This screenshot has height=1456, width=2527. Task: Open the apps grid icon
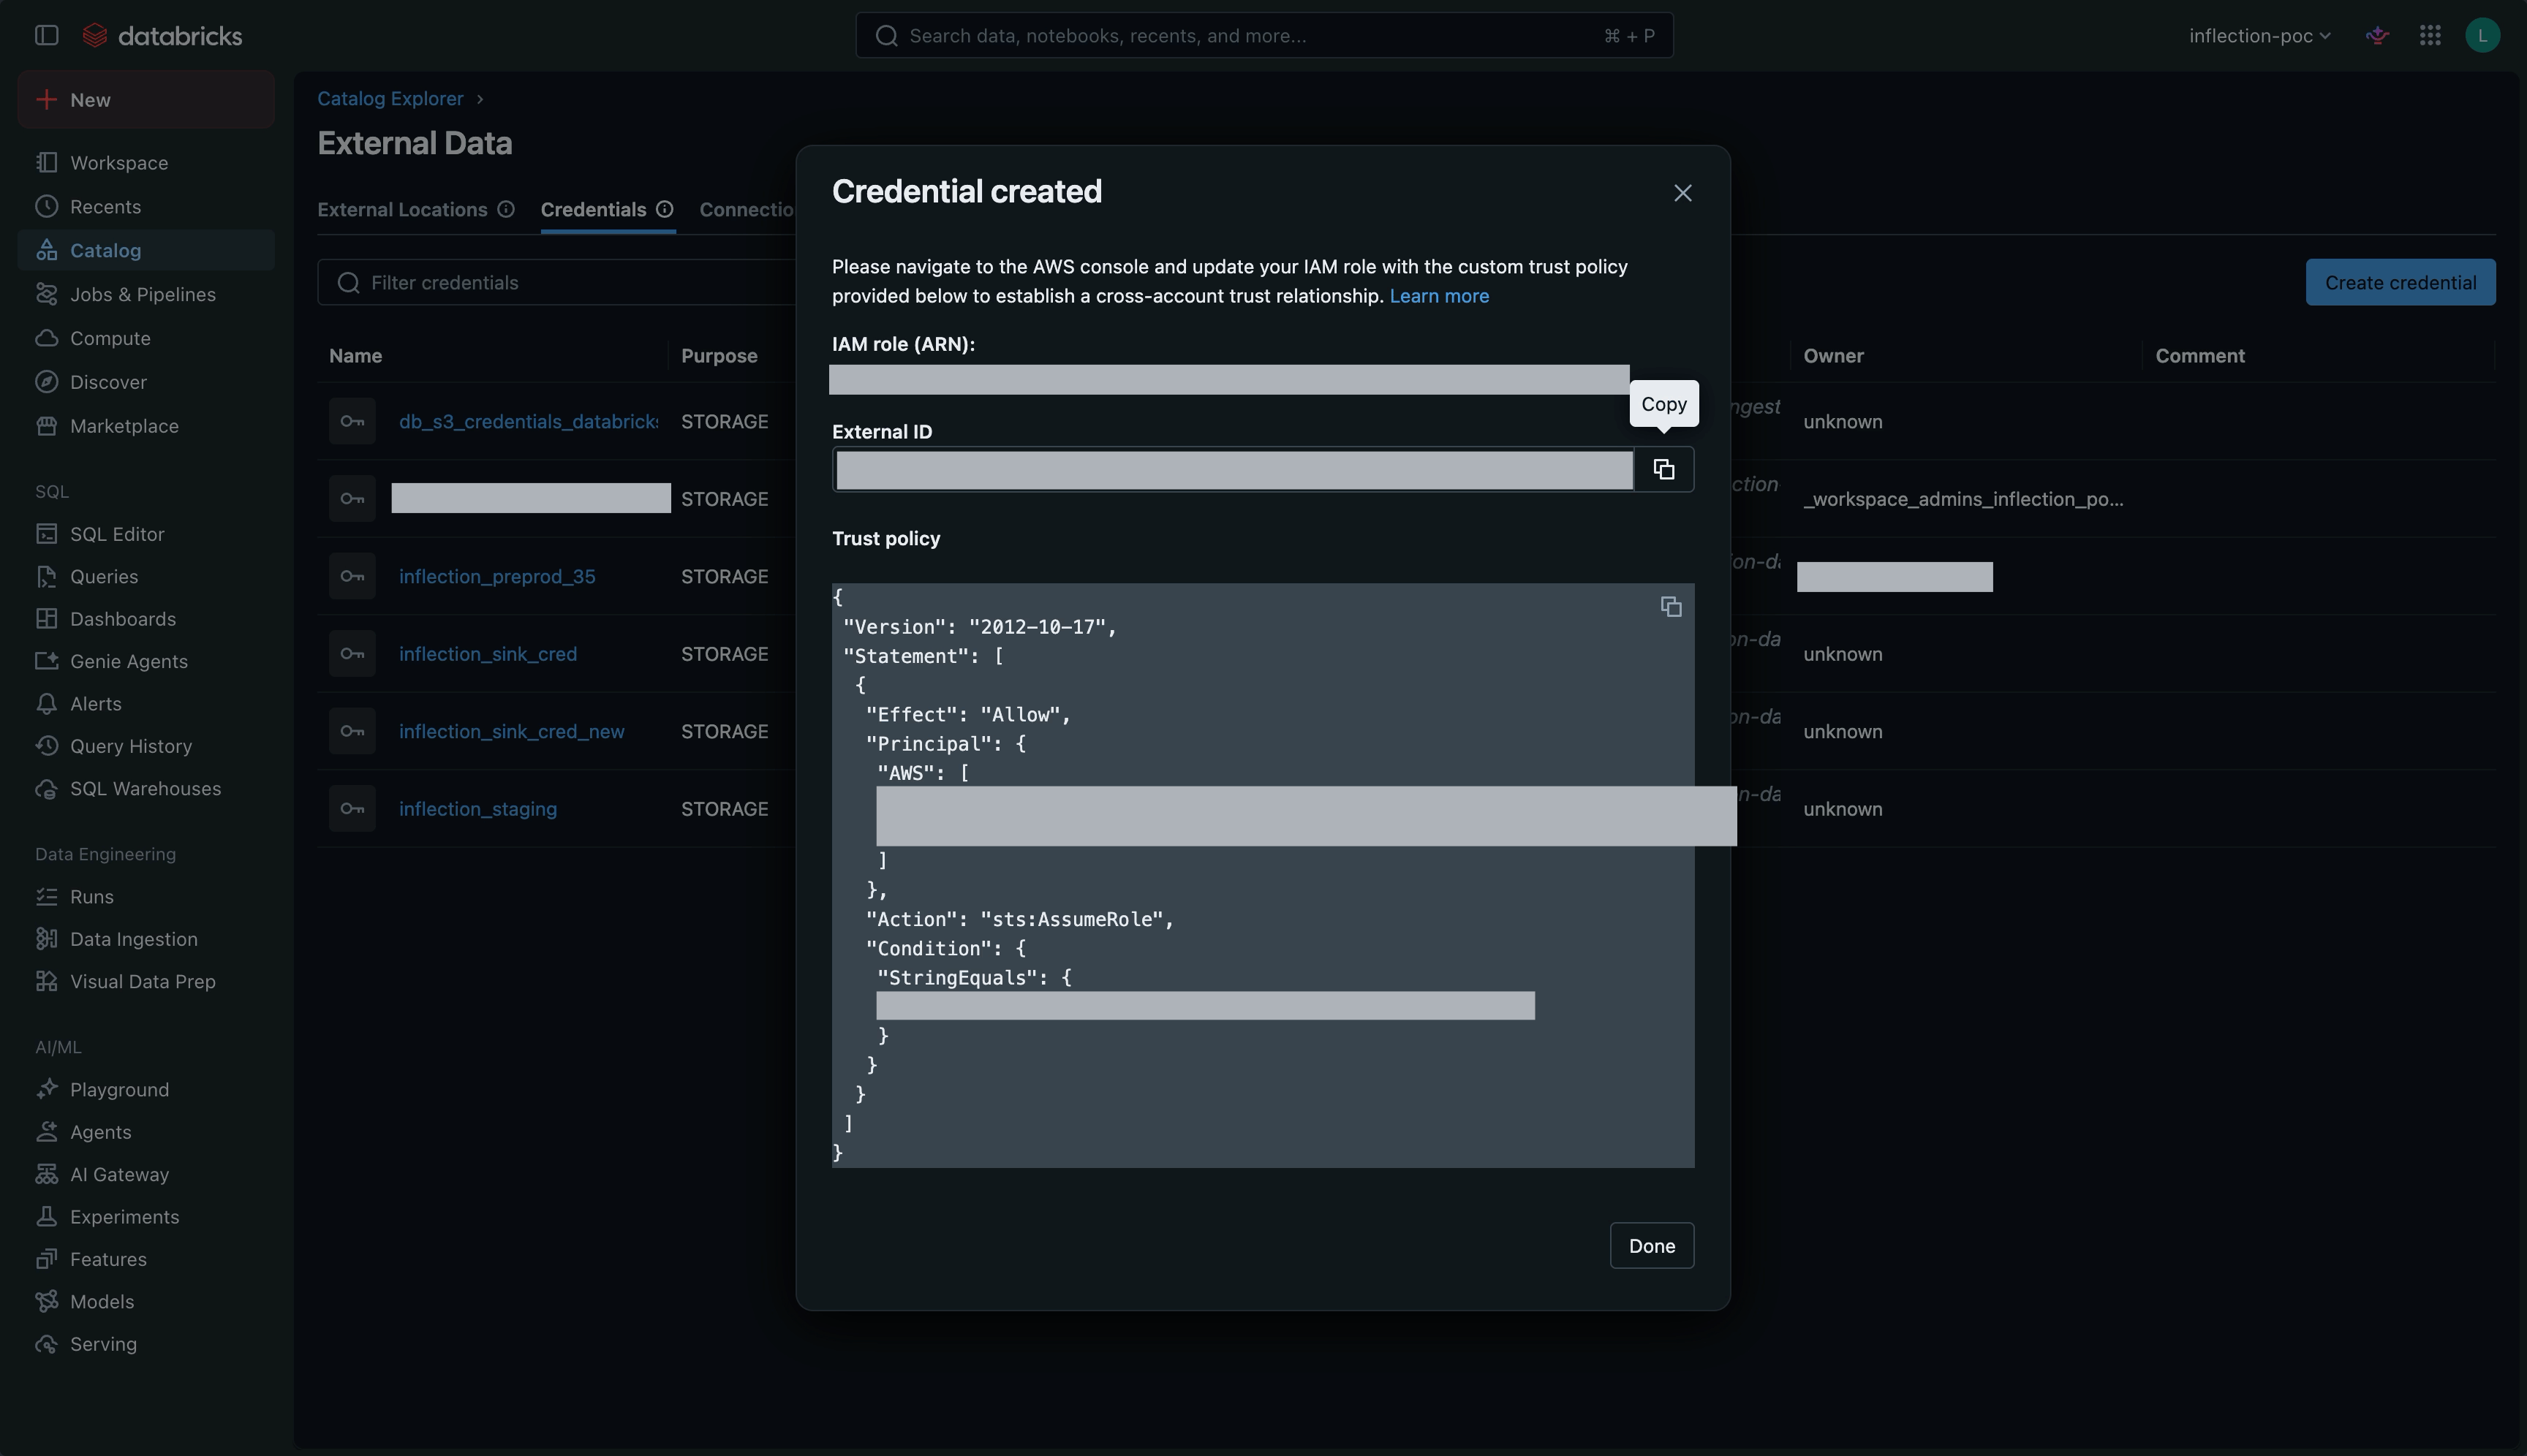pyautogui.click(x=2430, y=36)
